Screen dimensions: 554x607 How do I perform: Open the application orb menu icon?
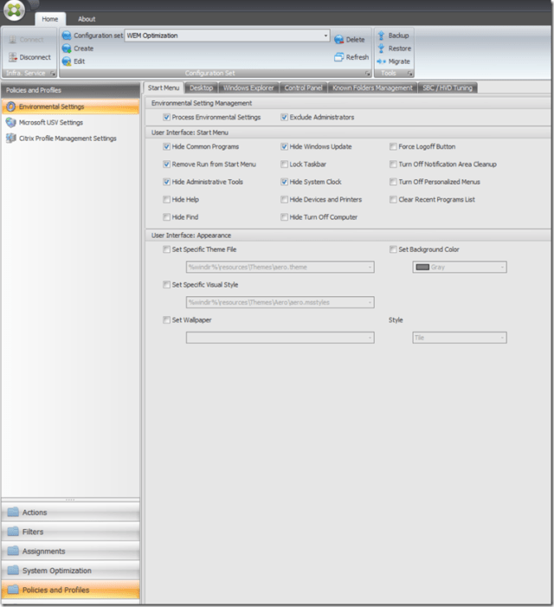click(x=14, y=10)
